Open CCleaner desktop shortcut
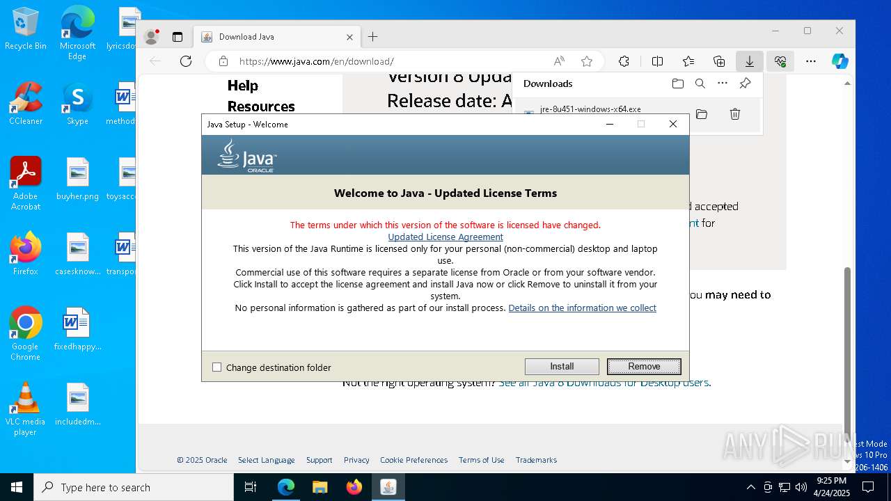 26,103
